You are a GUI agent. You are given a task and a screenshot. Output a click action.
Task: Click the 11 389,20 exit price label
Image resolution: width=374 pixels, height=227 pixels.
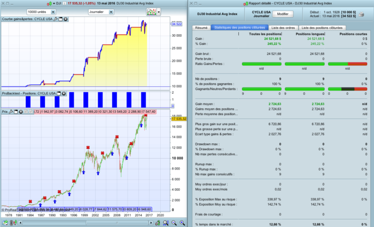click(90, 111)
